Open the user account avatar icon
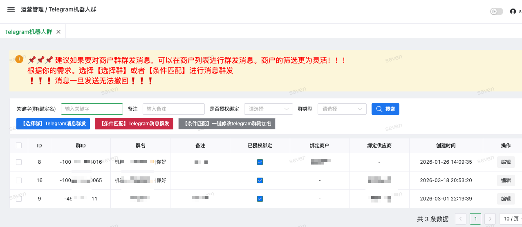This screenshot has height=227, width=522. pyautogui.click(x=513, y=11)
